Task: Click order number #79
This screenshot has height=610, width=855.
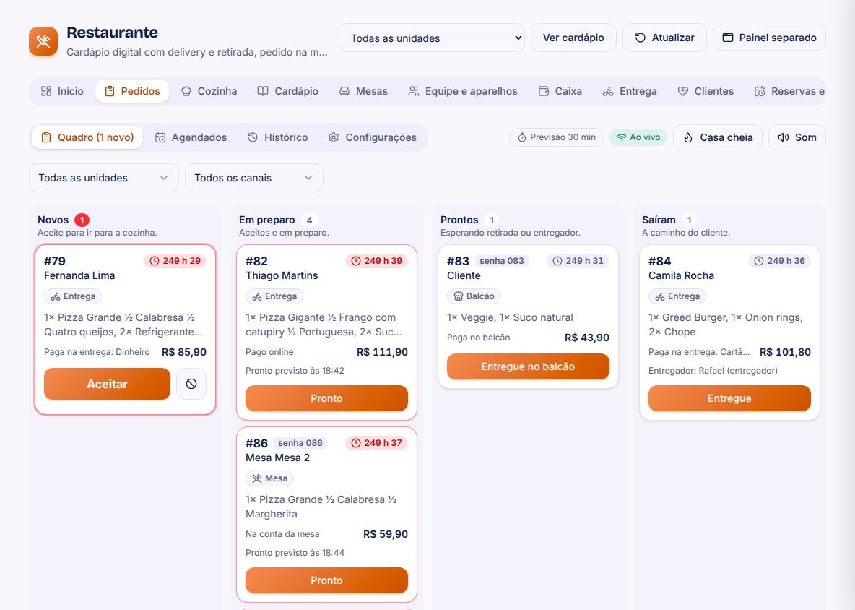Action: click(55, 261)
